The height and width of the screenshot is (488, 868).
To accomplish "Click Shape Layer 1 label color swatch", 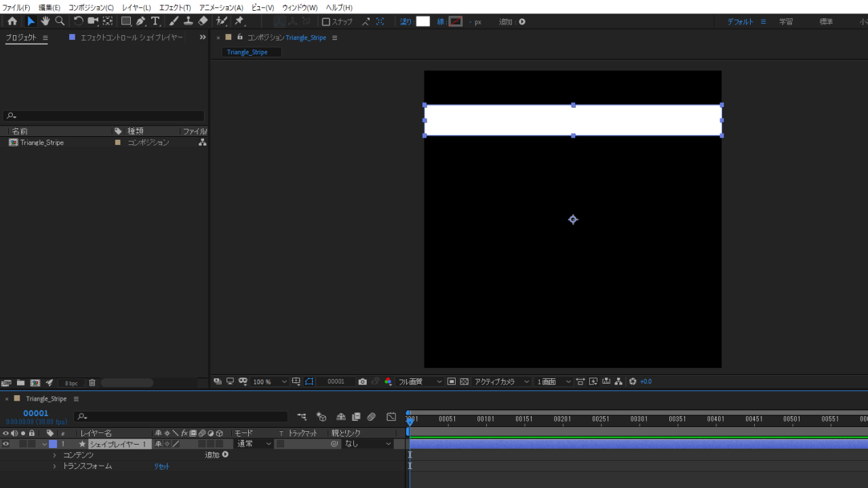I will (x=53, y=444).
